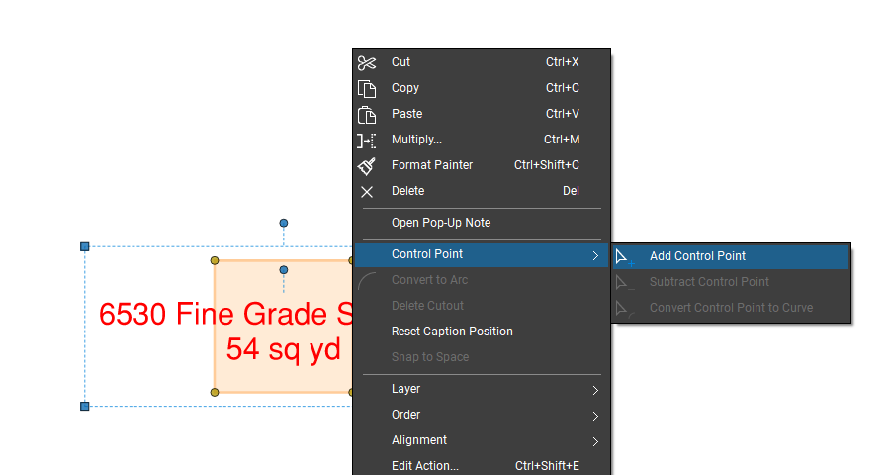
Task: Click Subtract Control Point submenu item
Action: click(x=731, y=282)
